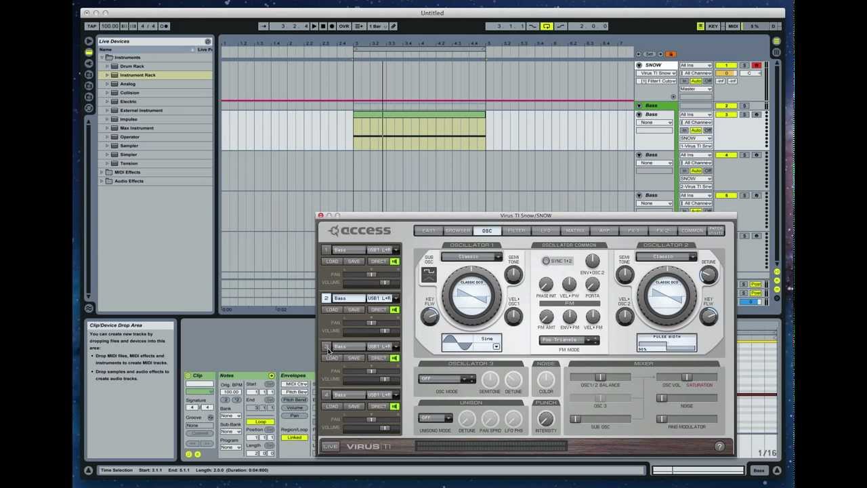Open the FM Mode Pos-Triangle dropdown
The image size is (867, 488).
[x=569, y=340]
